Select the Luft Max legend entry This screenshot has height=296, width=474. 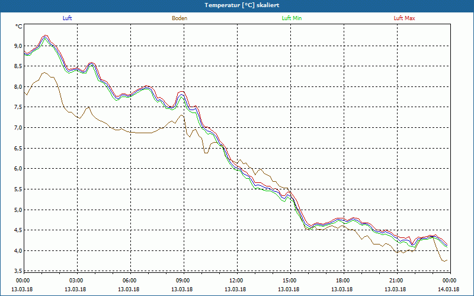coord(404,18)
